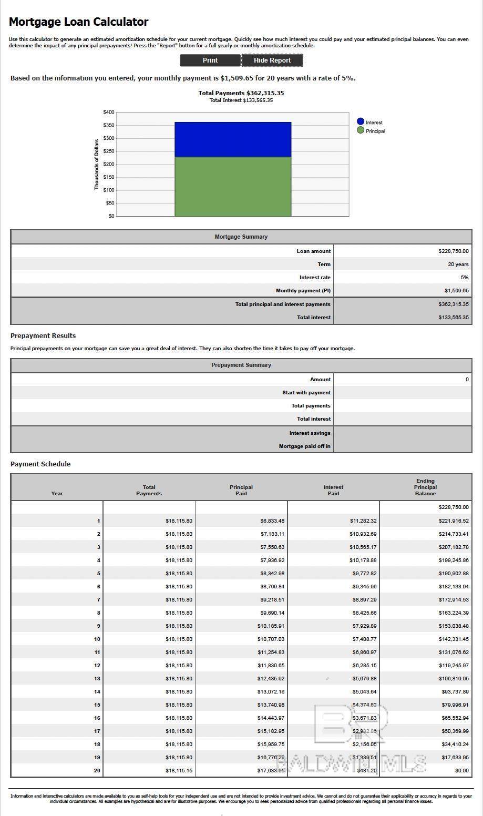Click the Monthly payment (PI) value $1,509.65
The height and width of the screenshot is (816, 483).
click(x=456, y=291)
